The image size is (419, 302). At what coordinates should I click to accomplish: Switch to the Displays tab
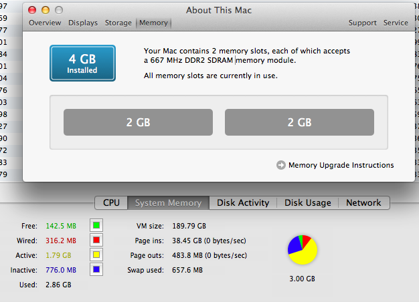pos(83,23)
